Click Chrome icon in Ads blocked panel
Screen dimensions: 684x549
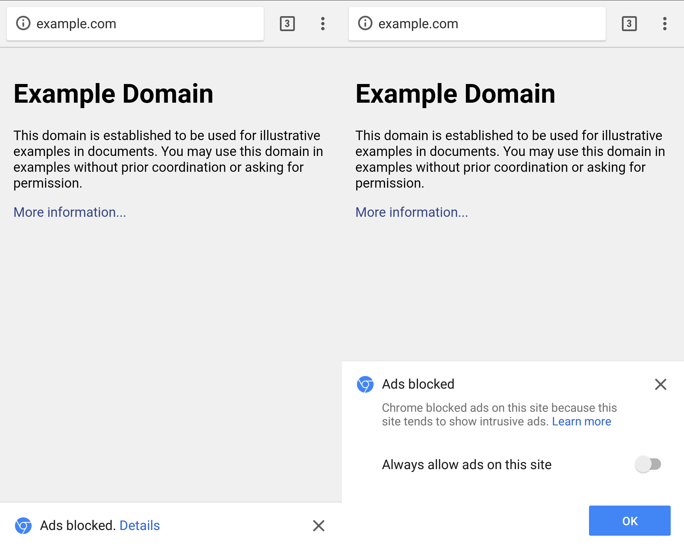pos(365,384)
